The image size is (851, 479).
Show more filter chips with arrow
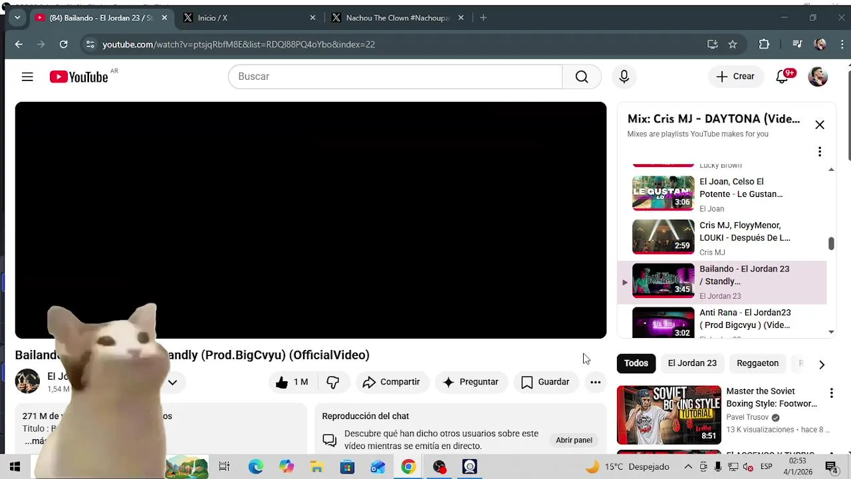pyautogui.click(x=822, y=365)
